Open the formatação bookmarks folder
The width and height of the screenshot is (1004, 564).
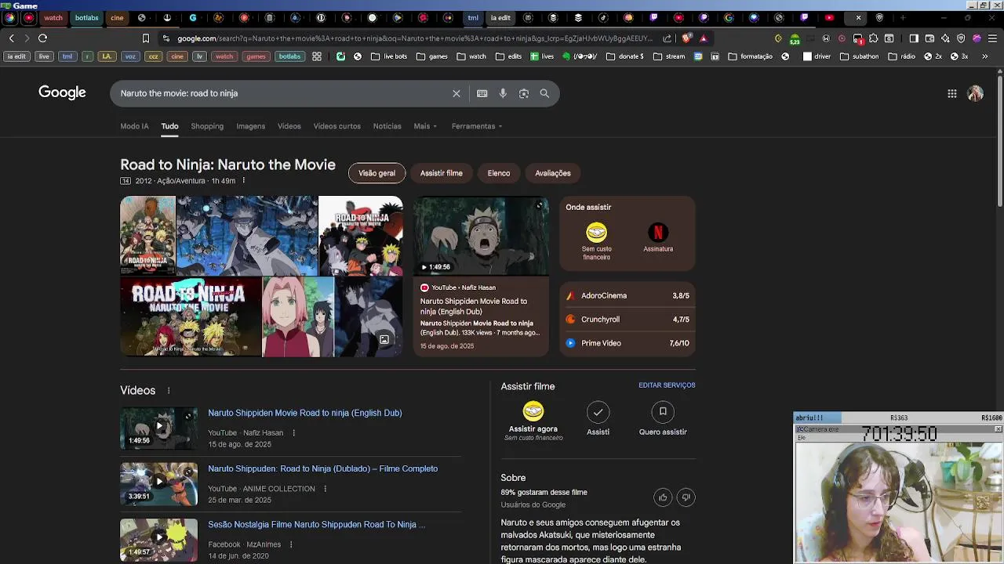pyautogui.click(x=750, y=56)
